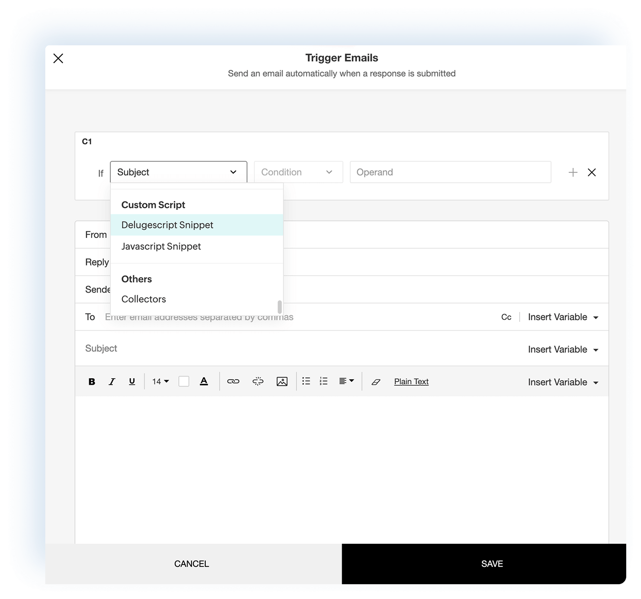Screen dimensions: 641x599
Task: Insert a hyperlink into the email body
Action: pos(233,381)
